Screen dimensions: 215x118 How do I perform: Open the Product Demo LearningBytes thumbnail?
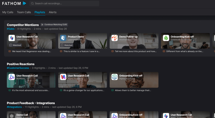coord(83,41)
